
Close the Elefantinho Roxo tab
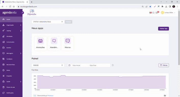pyautogui.click(x=27, y=2)
